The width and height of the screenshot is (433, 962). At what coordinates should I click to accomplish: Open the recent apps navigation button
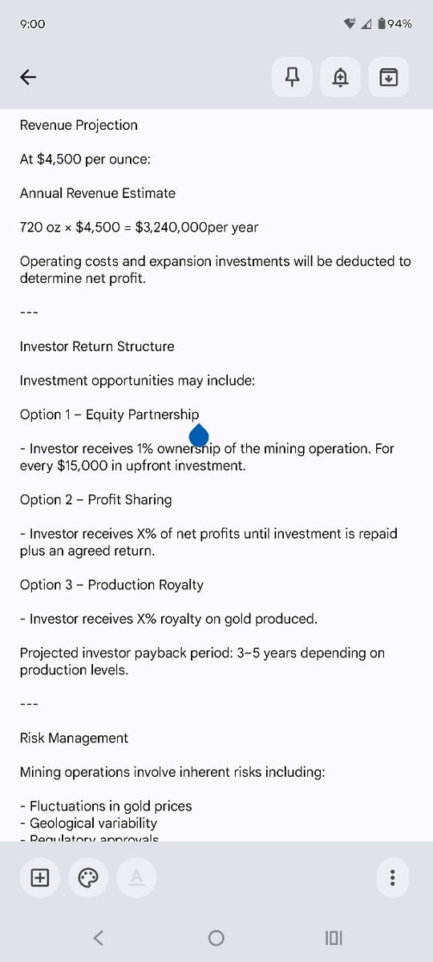pos(334,937)
